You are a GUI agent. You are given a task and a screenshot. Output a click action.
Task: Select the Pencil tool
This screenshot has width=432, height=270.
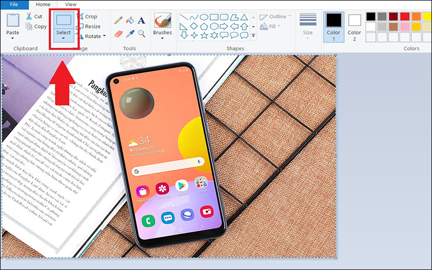pyautogui.click(x=118, y=21)
